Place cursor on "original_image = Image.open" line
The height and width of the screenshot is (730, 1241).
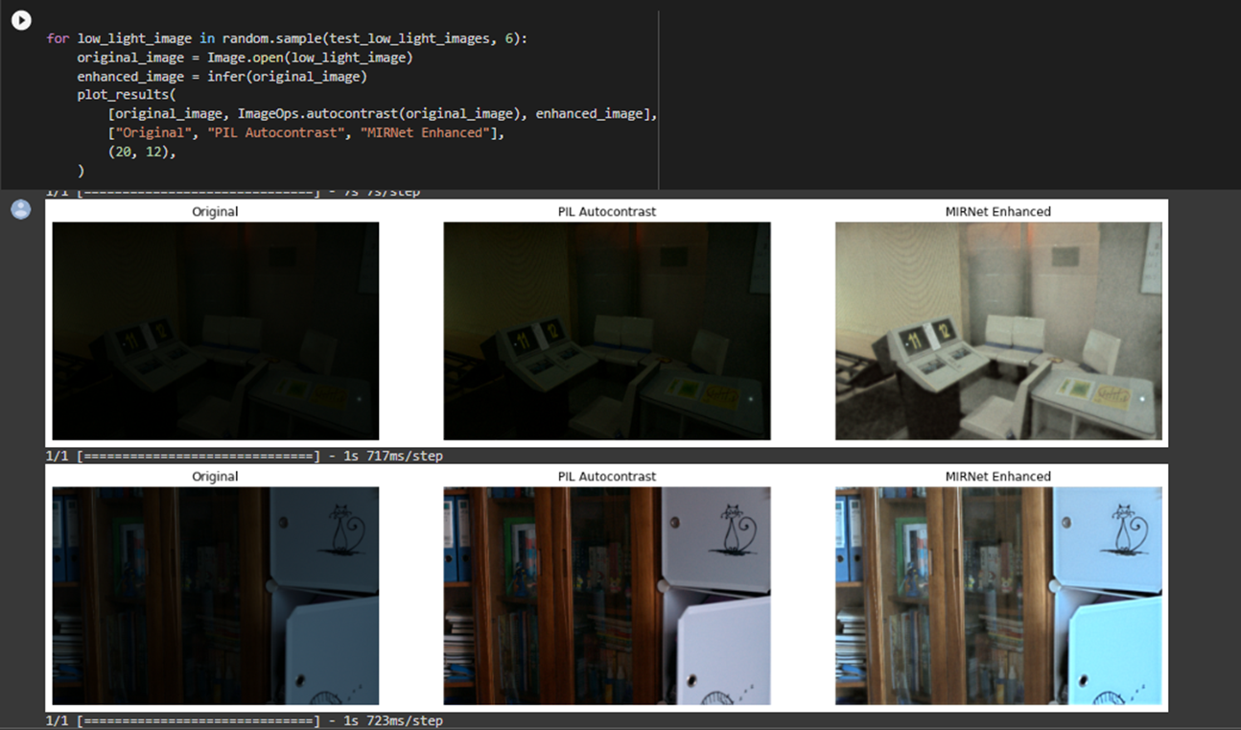tap(245, 58)
